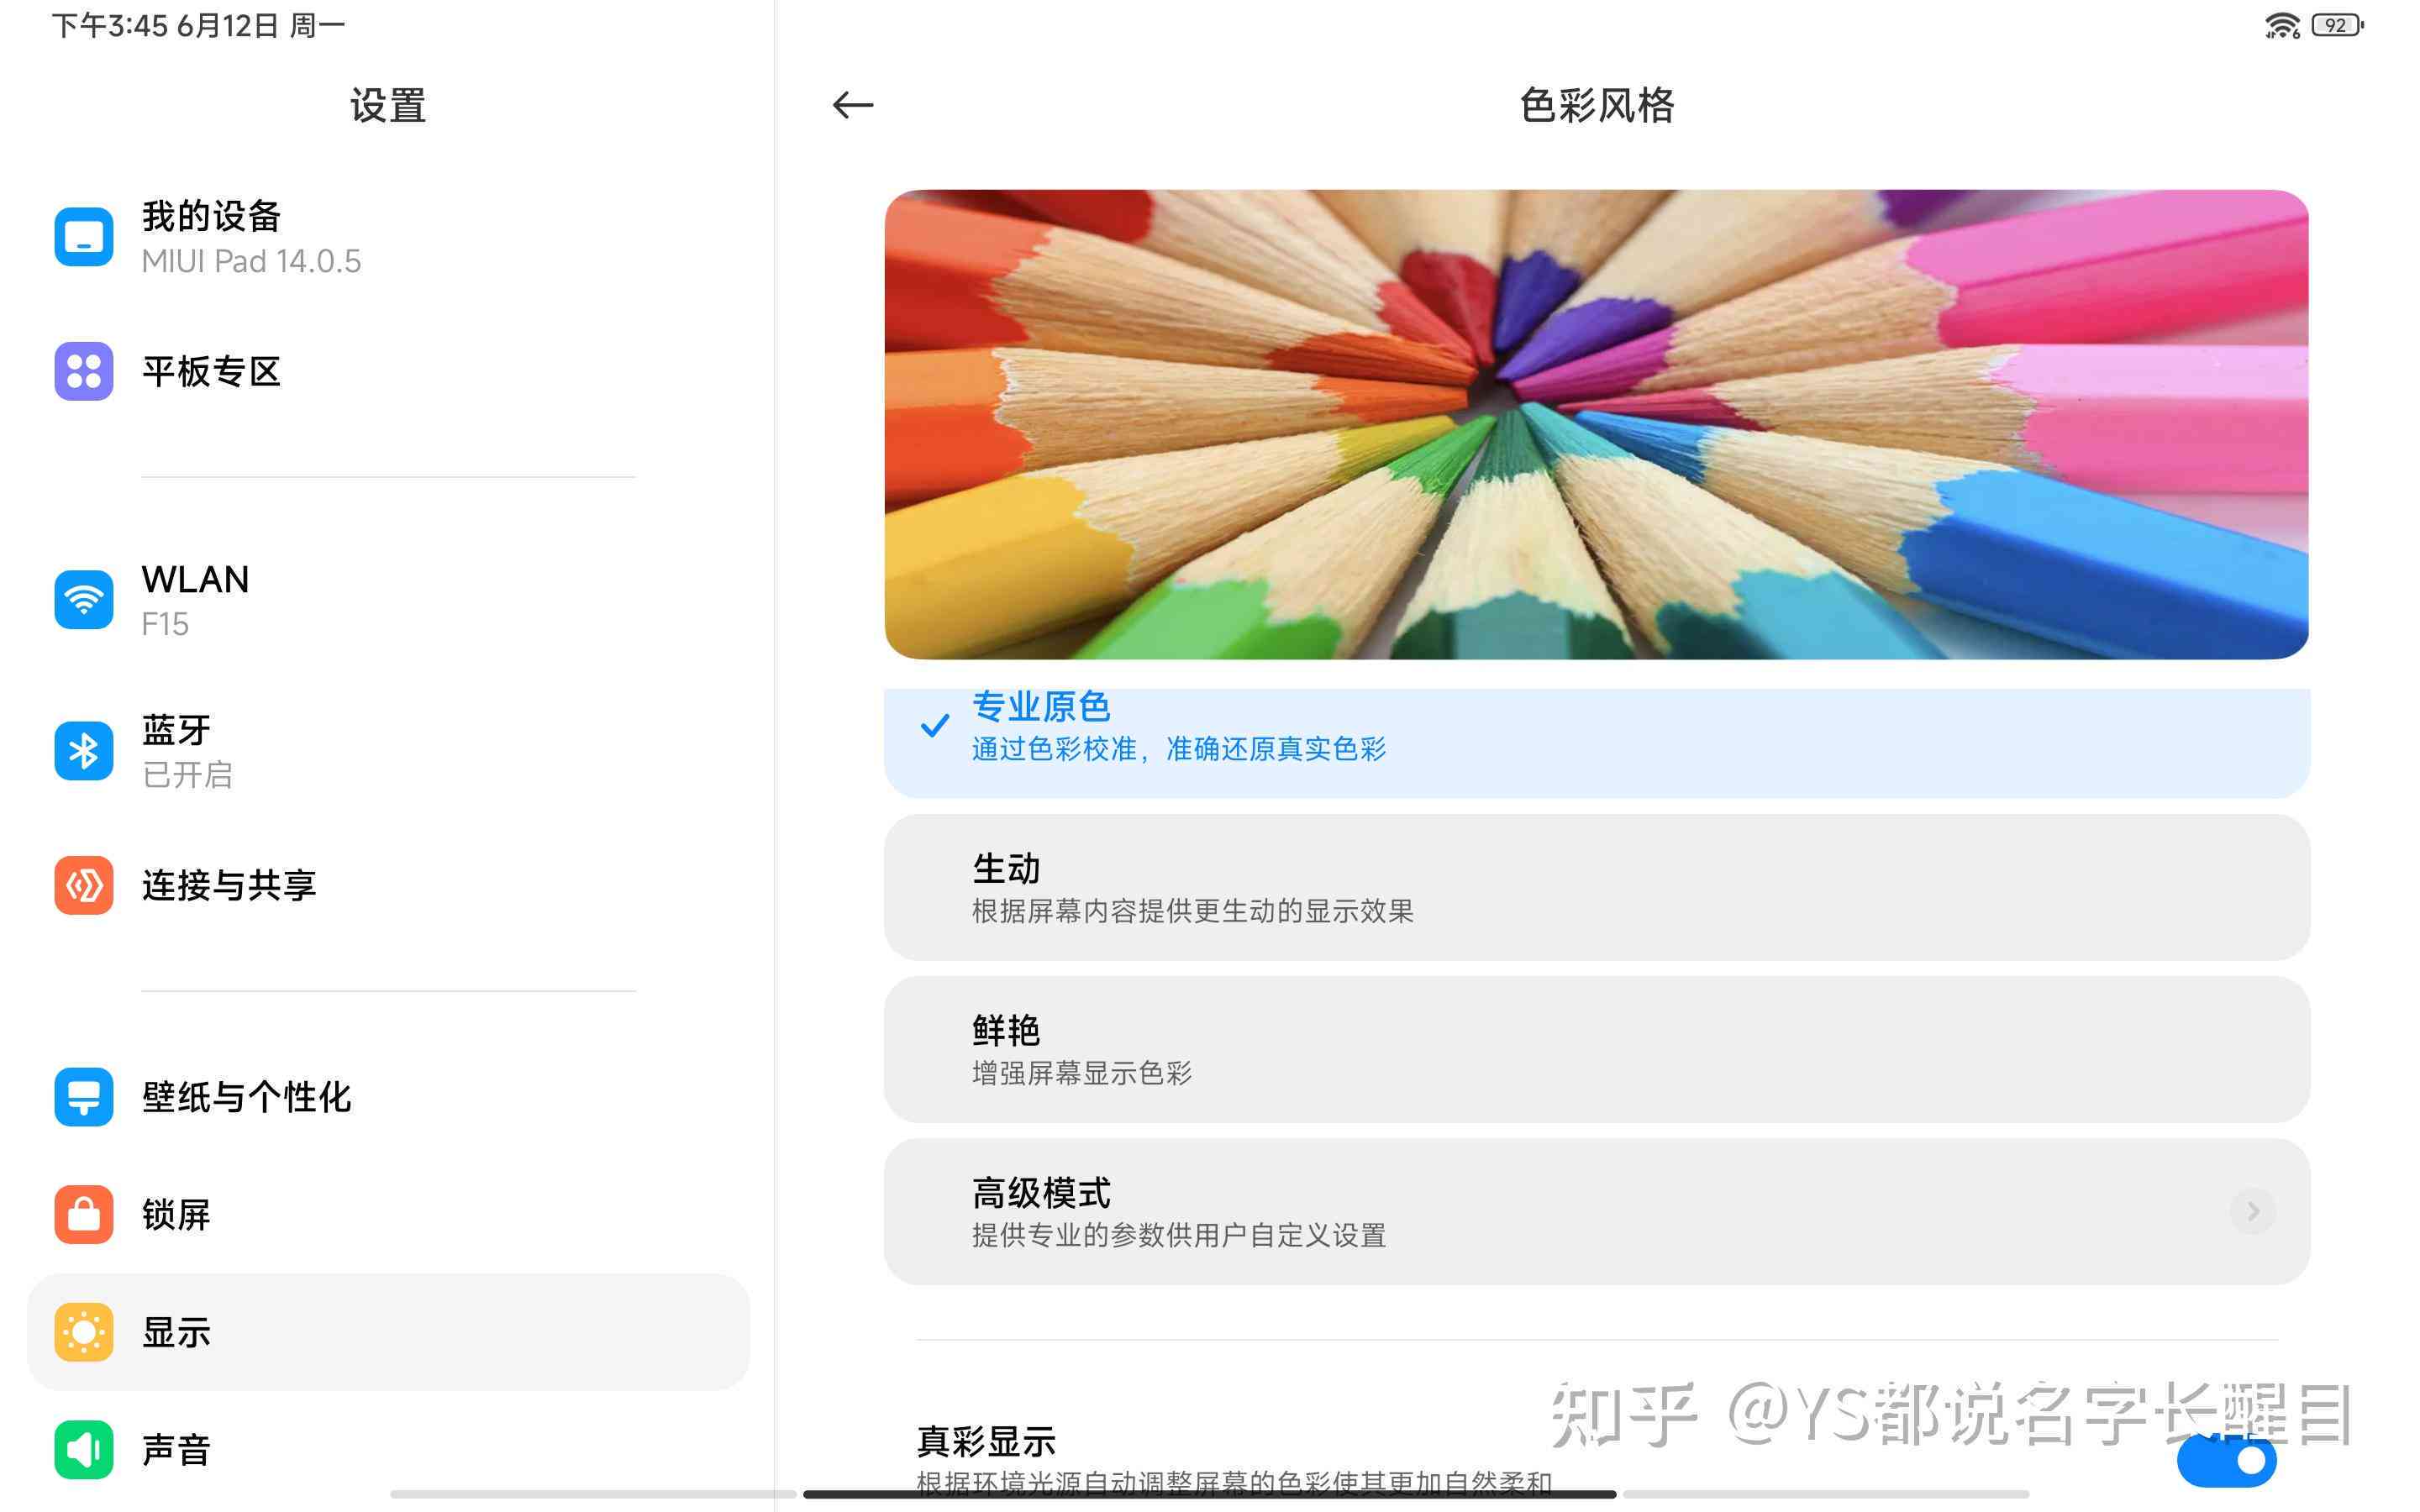Open 高级模式 via its chevron
The width and height of the screenshot is (2420, 1512).
[x=2252, y=1212]
